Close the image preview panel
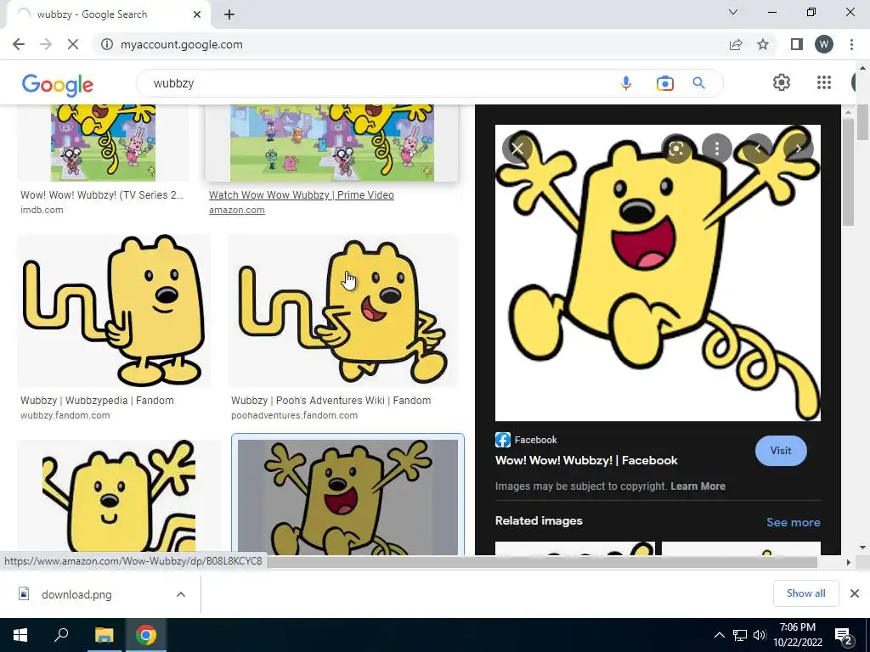This screenshot has width=870, height=652. [x=517, y=148]
